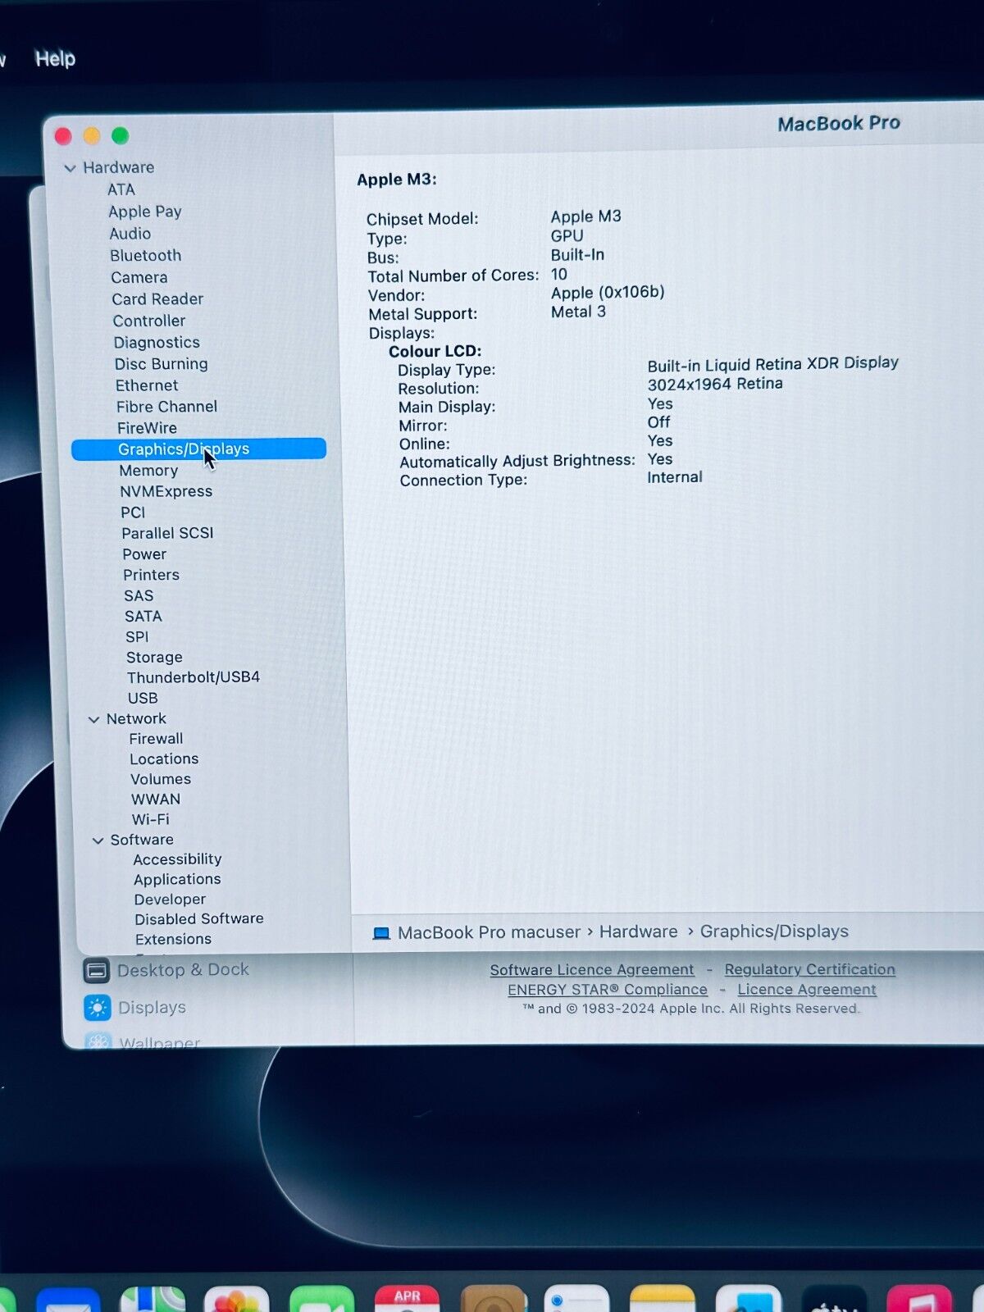
Task: Open Mail from the Dock
Action: (68, 1301)
